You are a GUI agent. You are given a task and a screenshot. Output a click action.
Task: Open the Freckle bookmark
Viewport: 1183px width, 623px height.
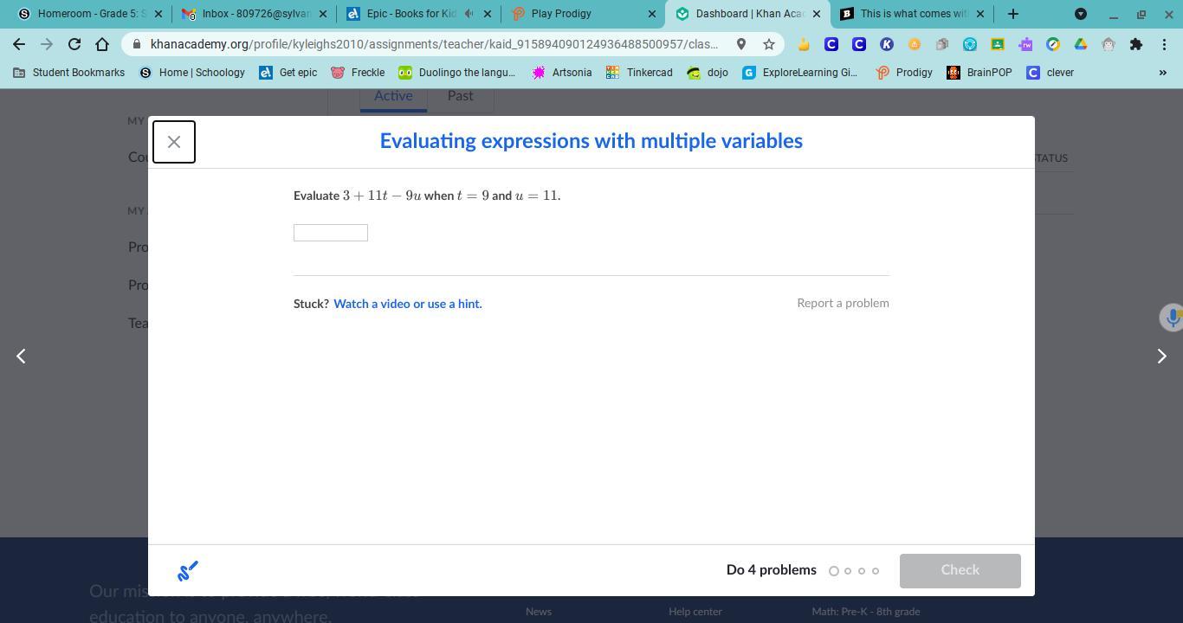click(358, 73)
